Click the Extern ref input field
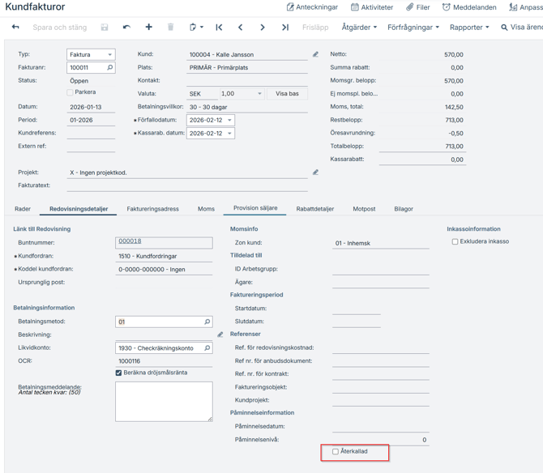The height and width of the screenshot is (473, 543). (91, 147)
